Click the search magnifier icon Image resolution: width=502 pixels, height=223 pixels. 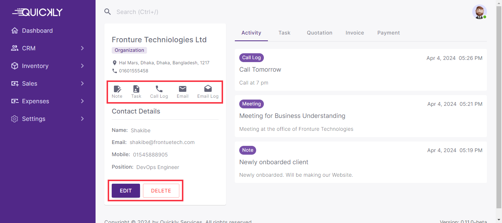click(108, 12)
